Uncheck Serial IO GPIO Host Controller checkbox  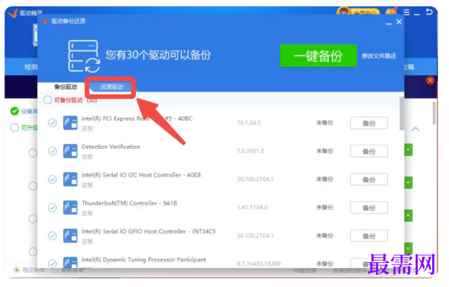52,235
